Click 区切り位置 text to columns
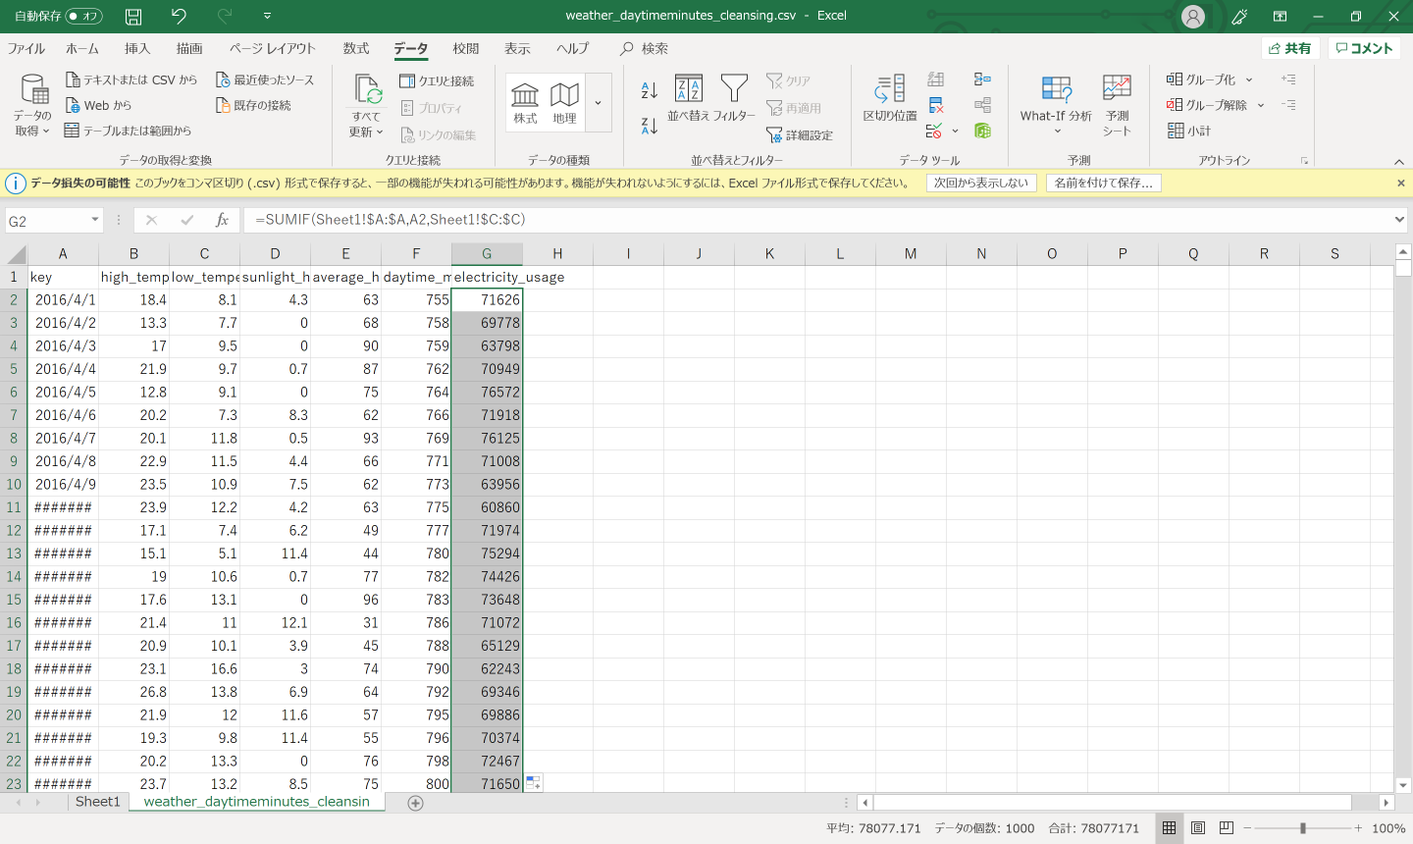The width and height of the screenshot is (1413, 844). [x=890, y=98]
